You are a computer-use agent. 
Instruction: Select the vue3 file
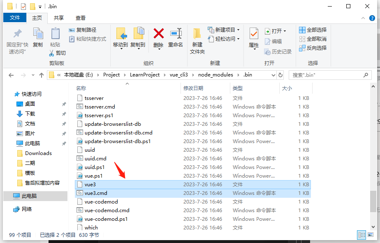click(192, 185)
